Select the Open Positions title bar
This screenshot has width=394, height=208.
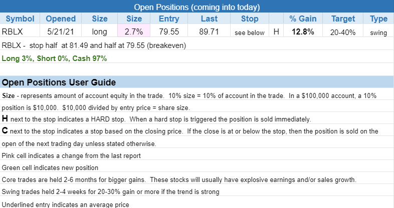click(196, 6)
